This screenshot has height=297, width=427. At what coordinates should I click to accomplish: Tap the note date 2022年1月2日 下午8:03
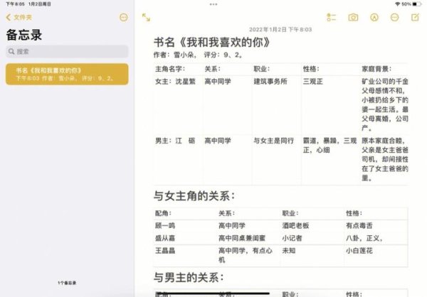click(280, 29)
